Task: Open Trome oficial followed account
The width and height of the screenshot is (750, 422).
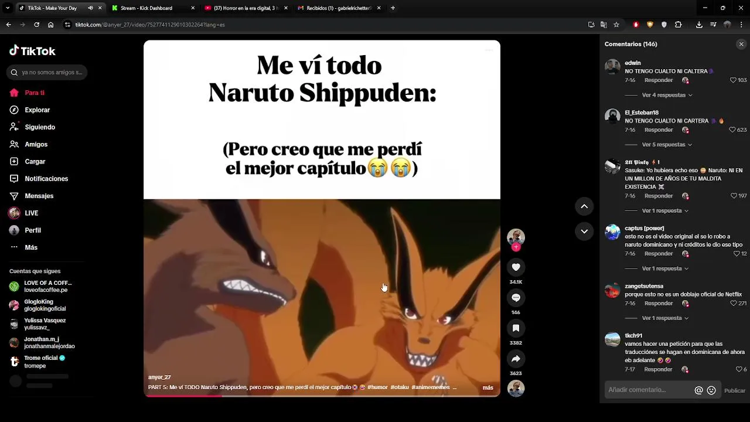Action: [37, 362]
